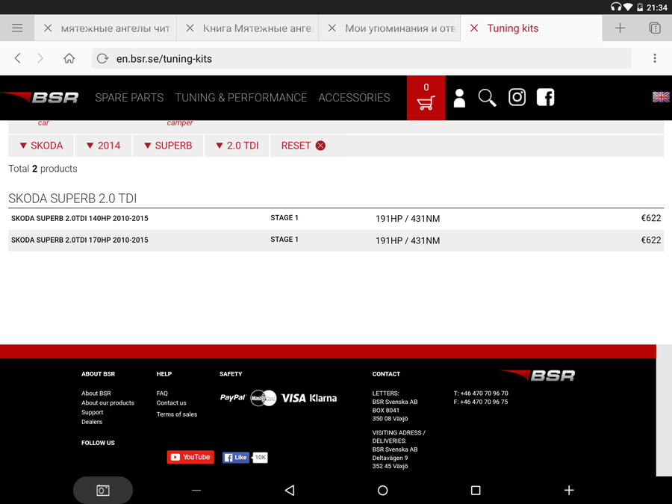Viewport: 672px width, 504px height.
Task: Expand the 2.0 TDI engine dropdown
Action: (237, 146)
